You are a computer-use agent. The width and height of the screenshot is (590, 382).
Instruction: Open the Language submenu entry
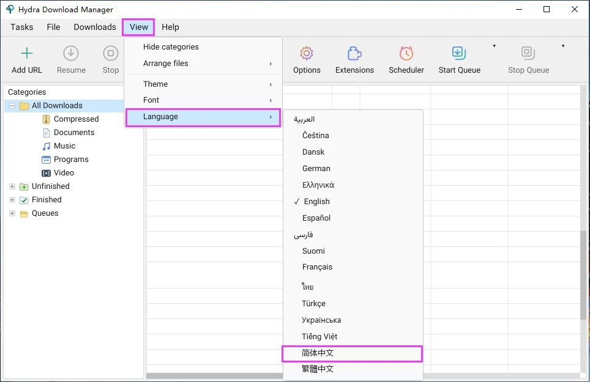[203, 117]
